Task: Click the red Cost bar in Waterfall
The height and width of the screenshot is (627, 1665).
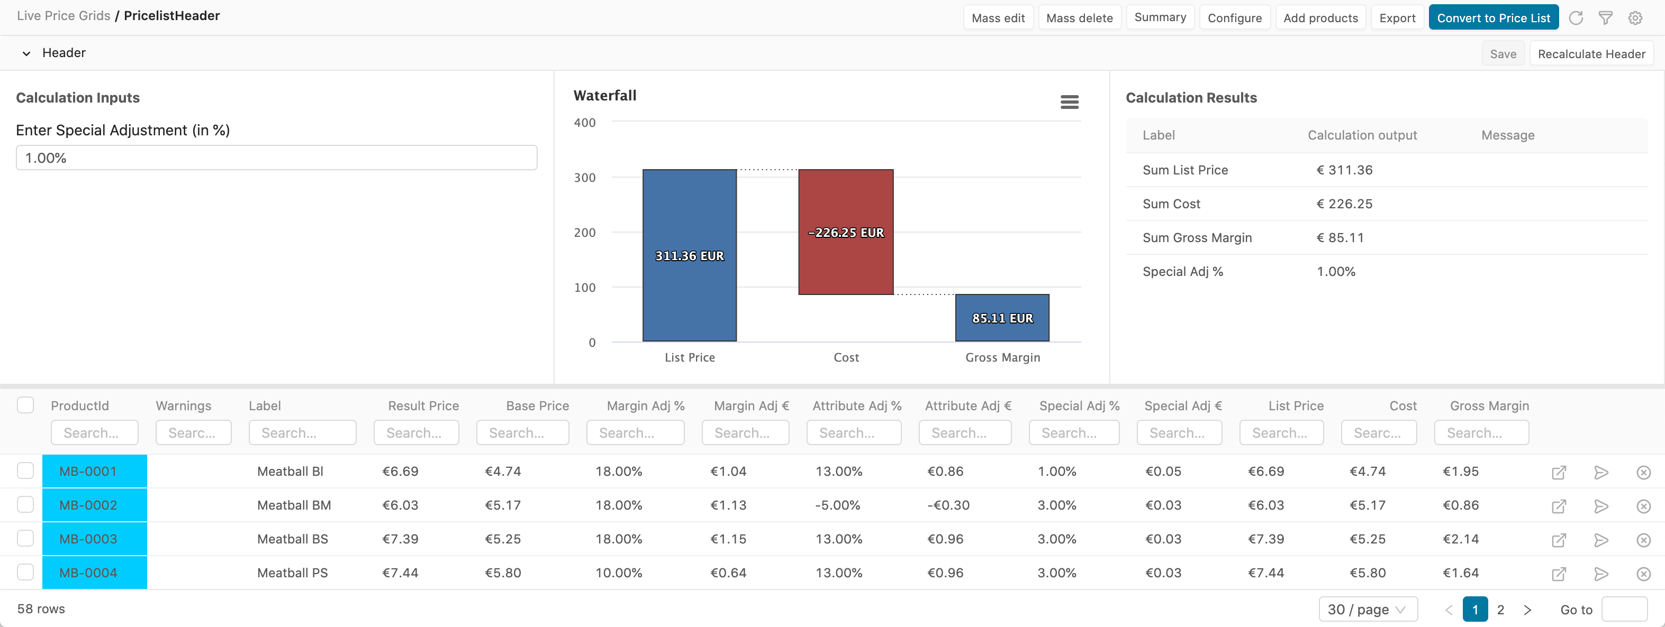Action: [845, 233]
